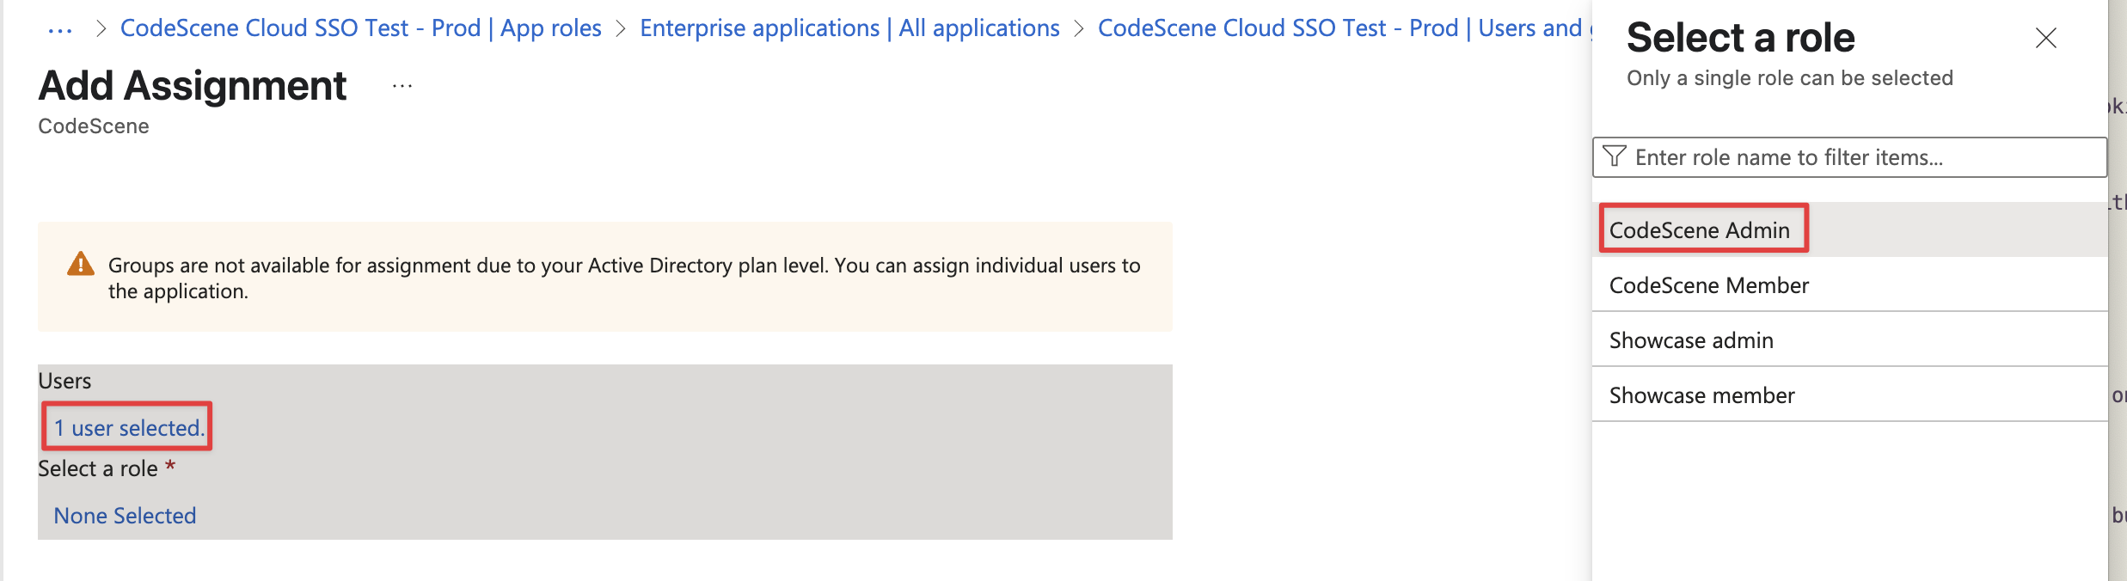Click the 'Add Assignment' page heading
2127x581 pixels.
click(x=193, y=86)
